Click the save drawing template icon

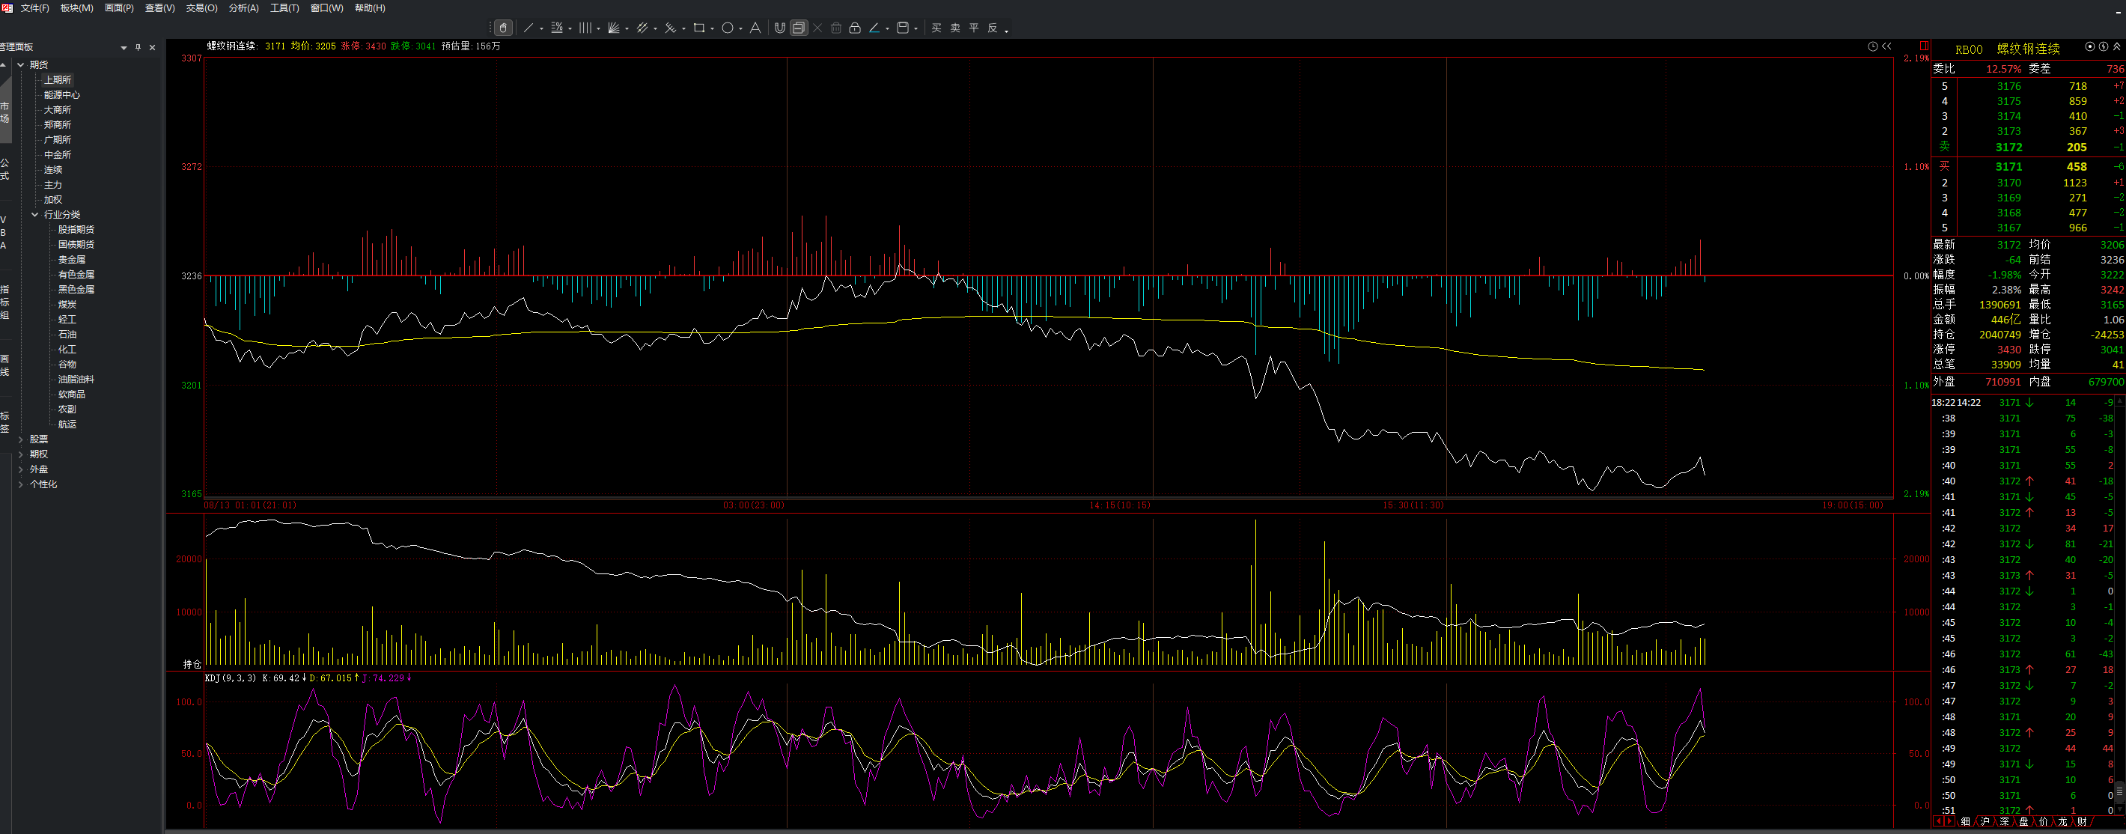pyautogui.click(x=903, y=28)
